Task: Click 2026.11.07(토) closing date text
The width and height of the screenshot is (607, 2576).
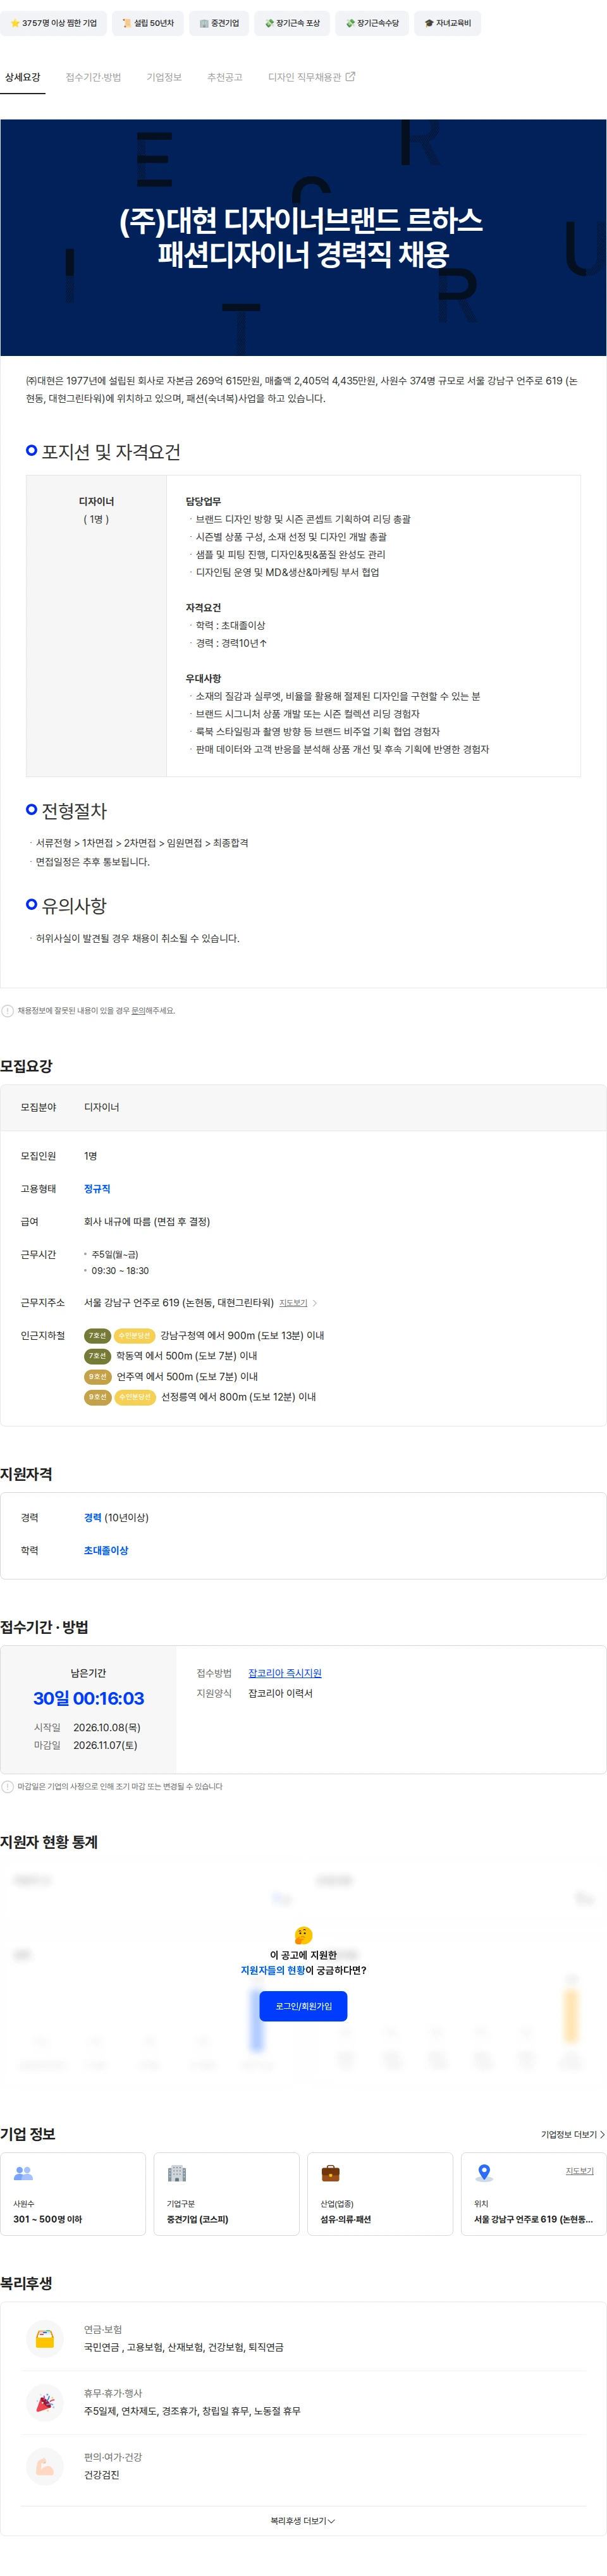Action: pos(105,1745)
